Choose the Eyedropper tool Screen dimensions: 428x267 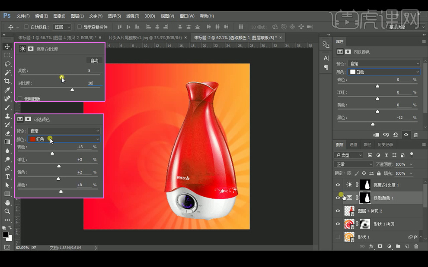click(x=7, y=90)
